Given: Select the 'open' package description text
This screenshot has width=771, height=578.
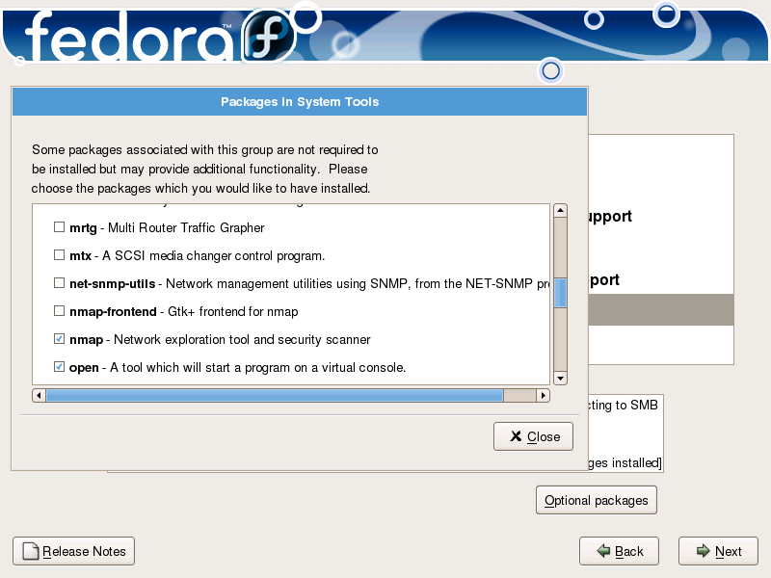Looking at the screenshot, I should [x=257, y=368].
